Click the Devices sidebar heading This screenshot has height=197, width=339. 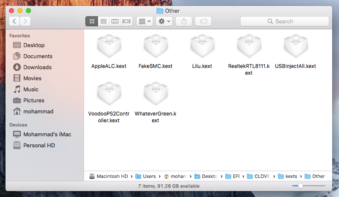tap(18, 125)
